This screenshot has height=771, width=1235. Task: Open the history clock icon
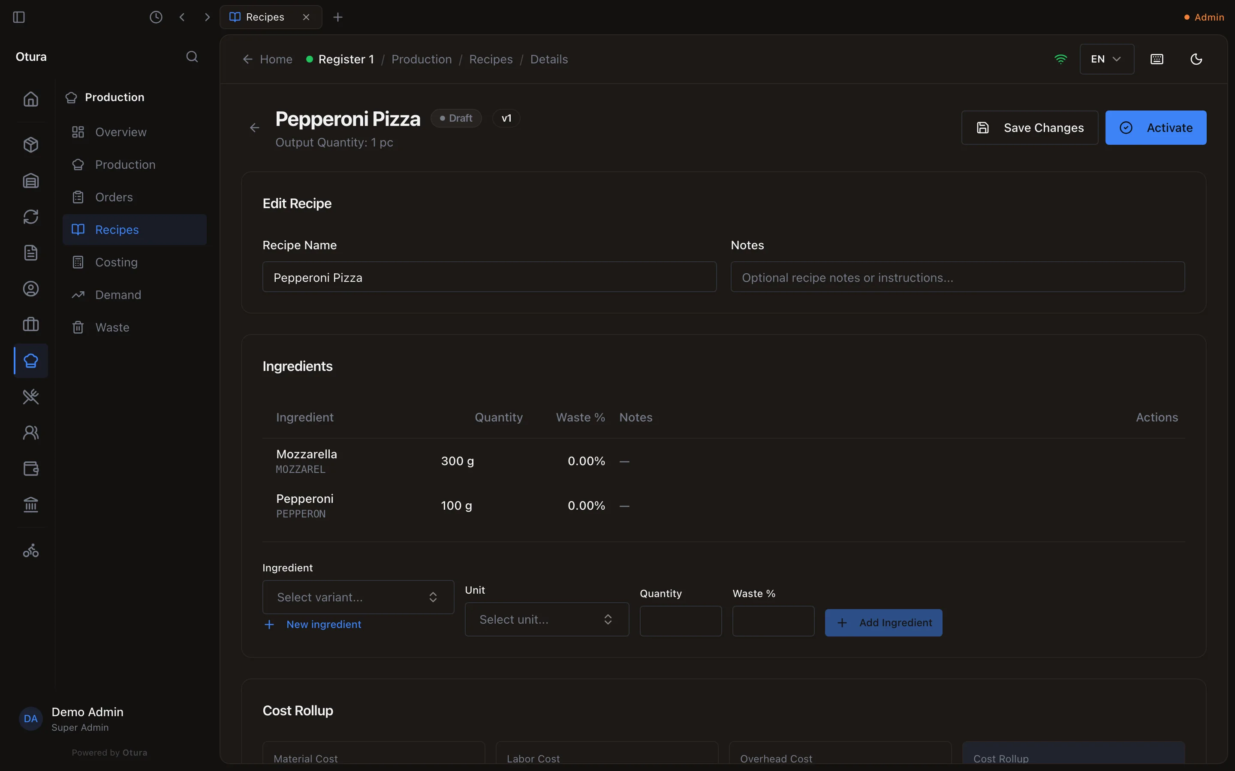[x=156, y=17]
